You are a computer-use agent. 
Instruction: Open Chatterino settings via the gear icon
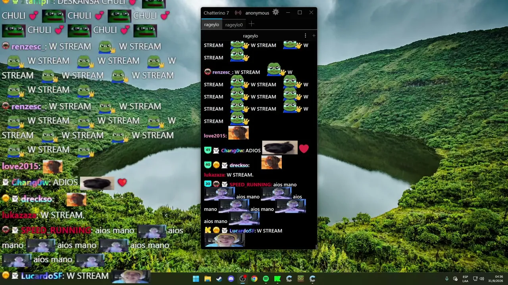click(x=276, y=12)
